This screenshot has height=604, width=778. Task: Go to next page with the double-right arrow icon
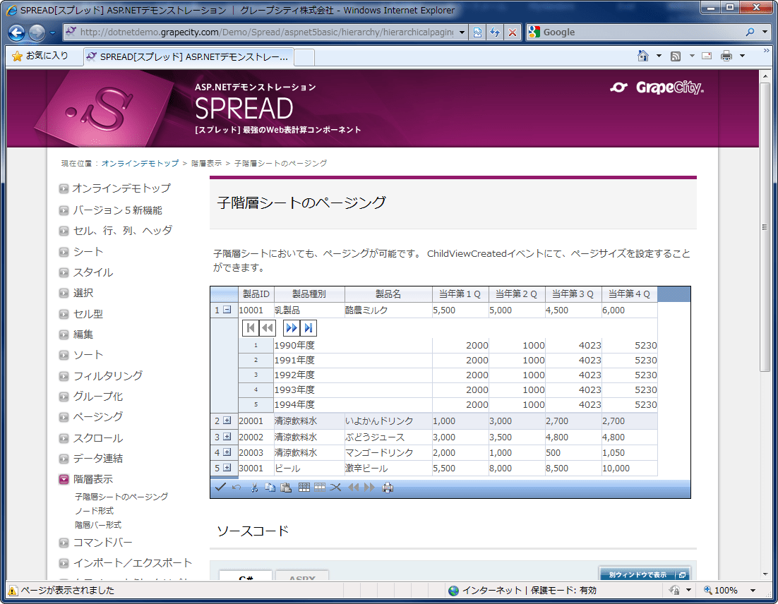(x=291, y=327)
